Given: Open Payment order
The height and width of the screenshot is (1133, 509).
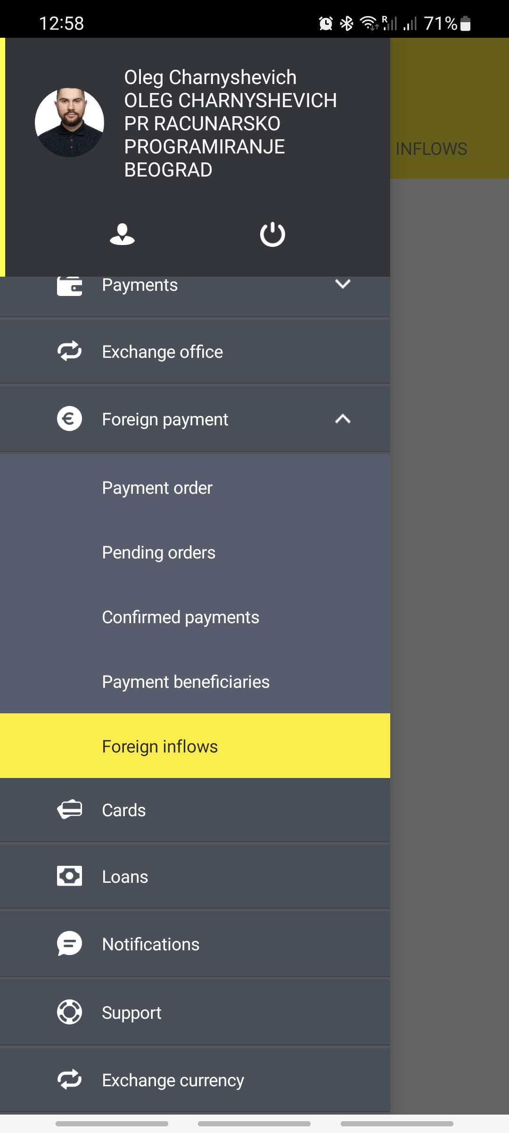Looking at the screenshot, I should (157, 488).
